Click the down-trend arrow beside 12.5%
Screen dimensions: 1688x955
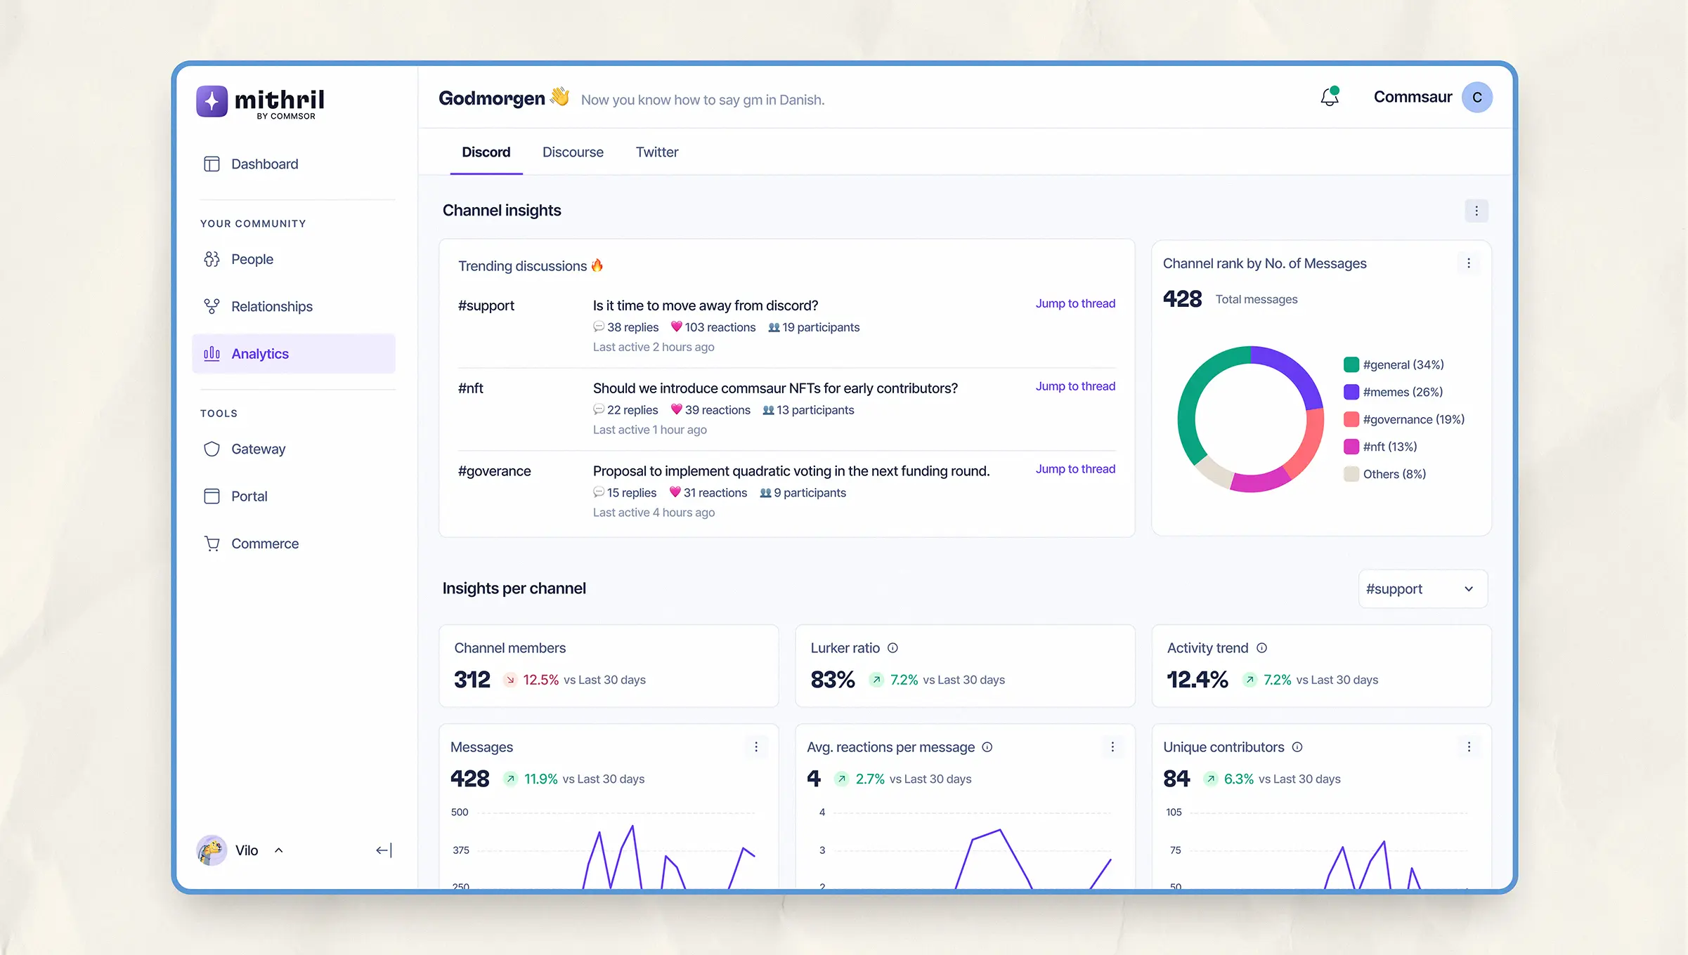[x=511, y=680]
